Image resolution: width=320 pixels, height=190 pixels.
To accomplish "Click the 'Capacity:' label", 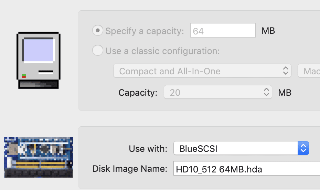I will [138, 92].
